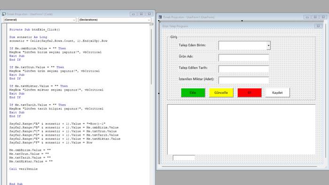Click the code window icon in its title bar
The image size is (329, 185).
(4, 14)
